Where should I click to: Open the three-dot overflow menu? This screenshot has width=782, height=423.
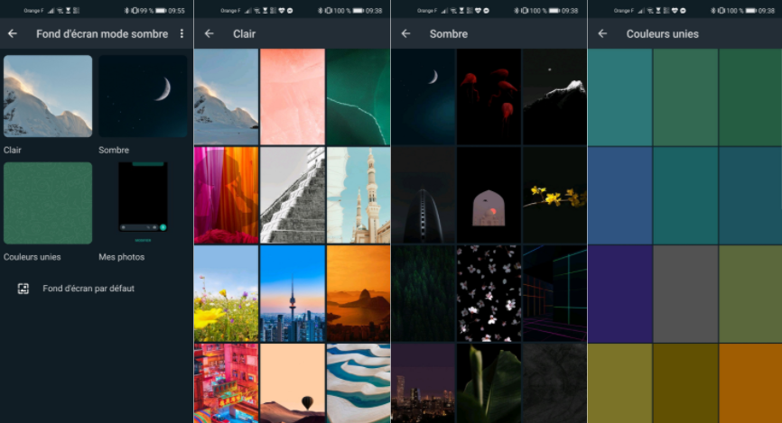pyautogui.click(x=182, y=33)
